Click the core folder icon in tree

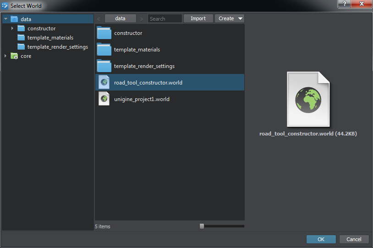pos(14,56)
